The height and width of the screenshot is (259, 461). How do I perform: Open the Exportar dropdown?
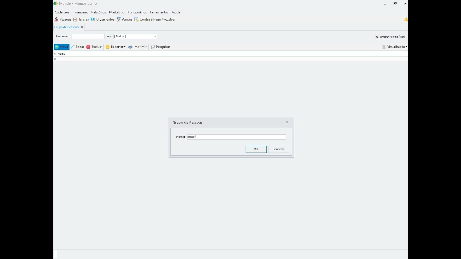tap(115, 47)
